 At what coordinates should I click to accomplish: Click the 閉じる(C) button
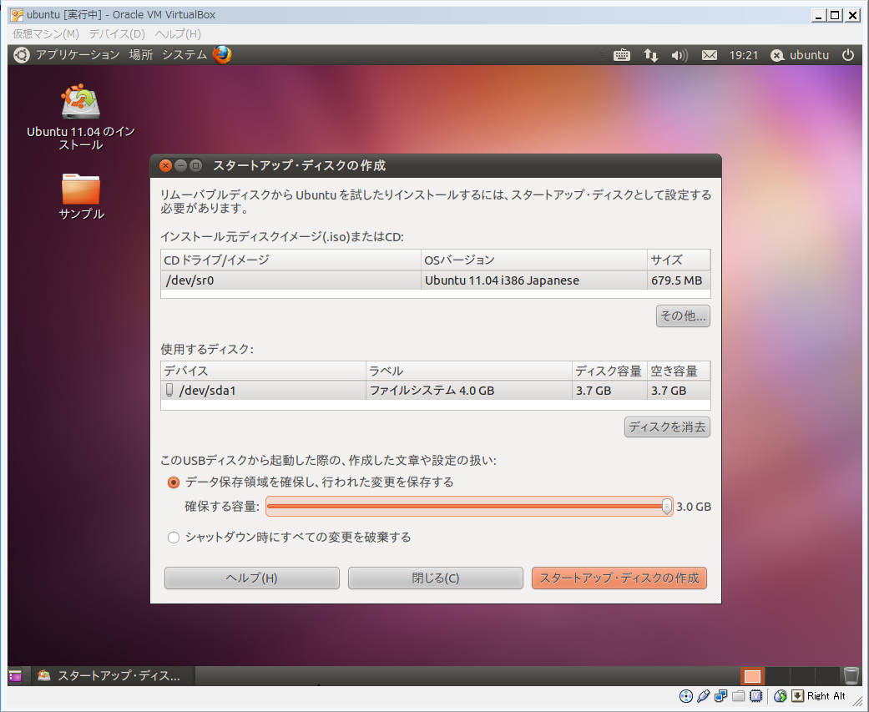436,578
